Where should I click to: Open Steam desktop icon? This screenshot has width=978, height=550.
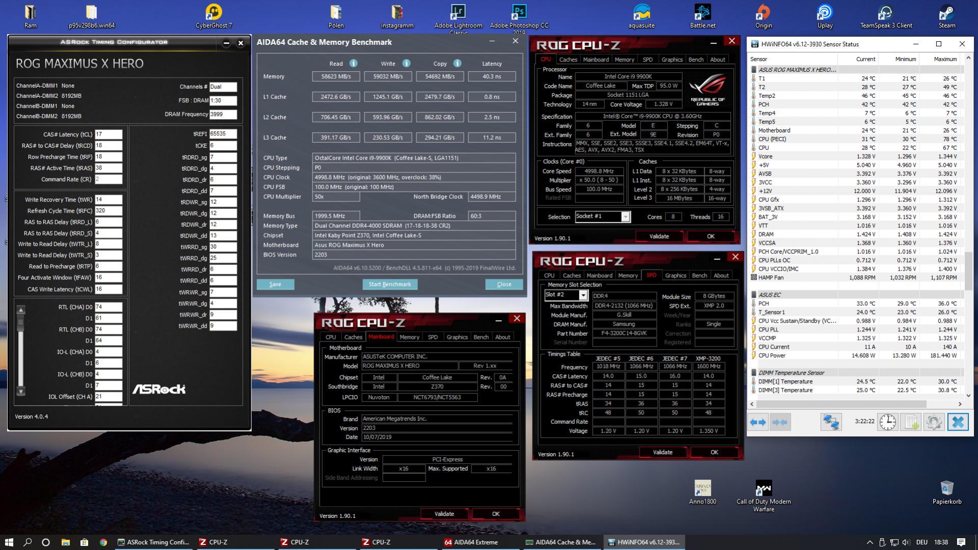pos(947,16)
